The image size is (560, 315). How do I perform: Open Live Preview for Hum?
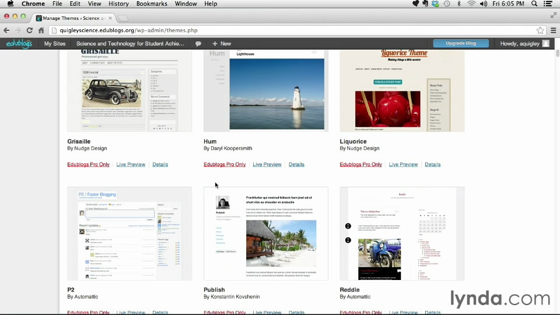[267, 164]
